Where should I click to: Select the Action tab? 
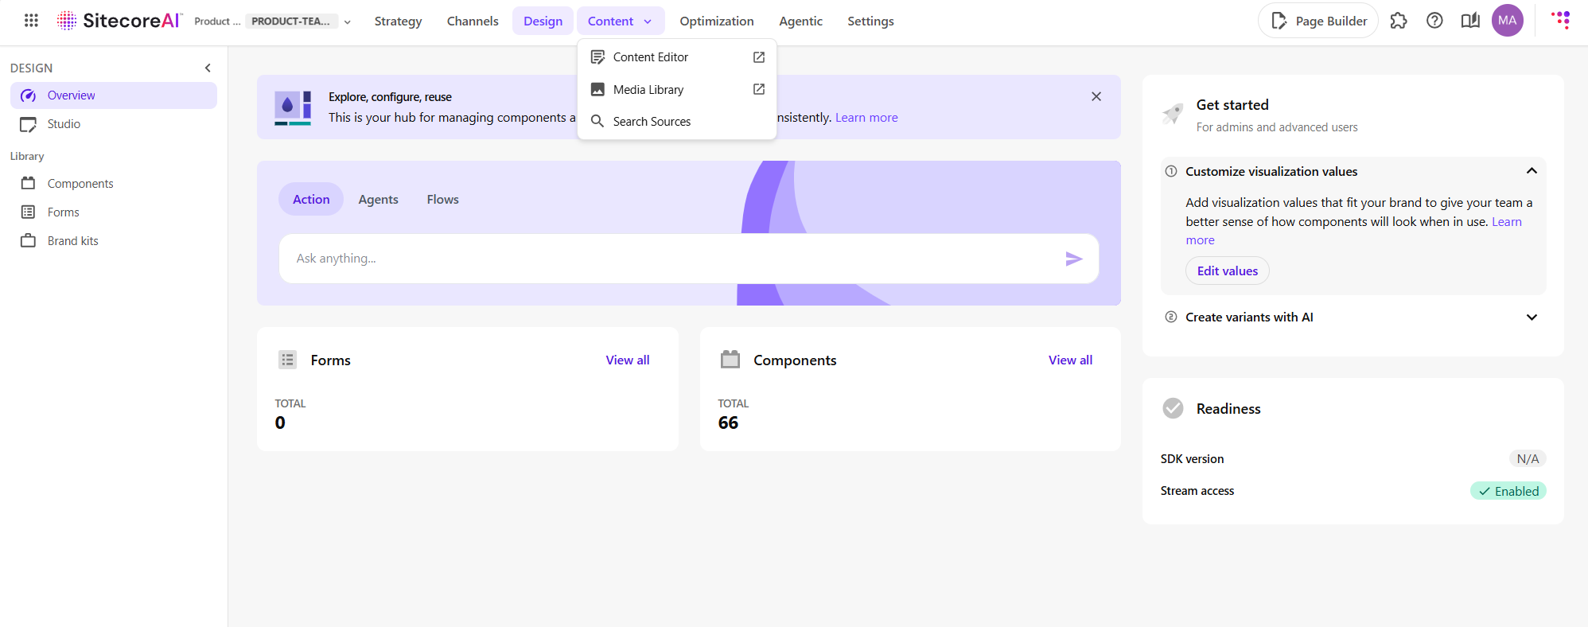pyautogui.click(x=311, y=200)
